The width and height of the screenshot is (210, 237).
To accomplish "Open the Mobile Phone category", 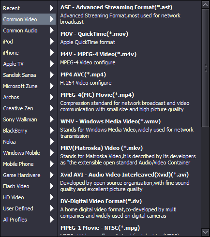I will (x=29, y=164).
